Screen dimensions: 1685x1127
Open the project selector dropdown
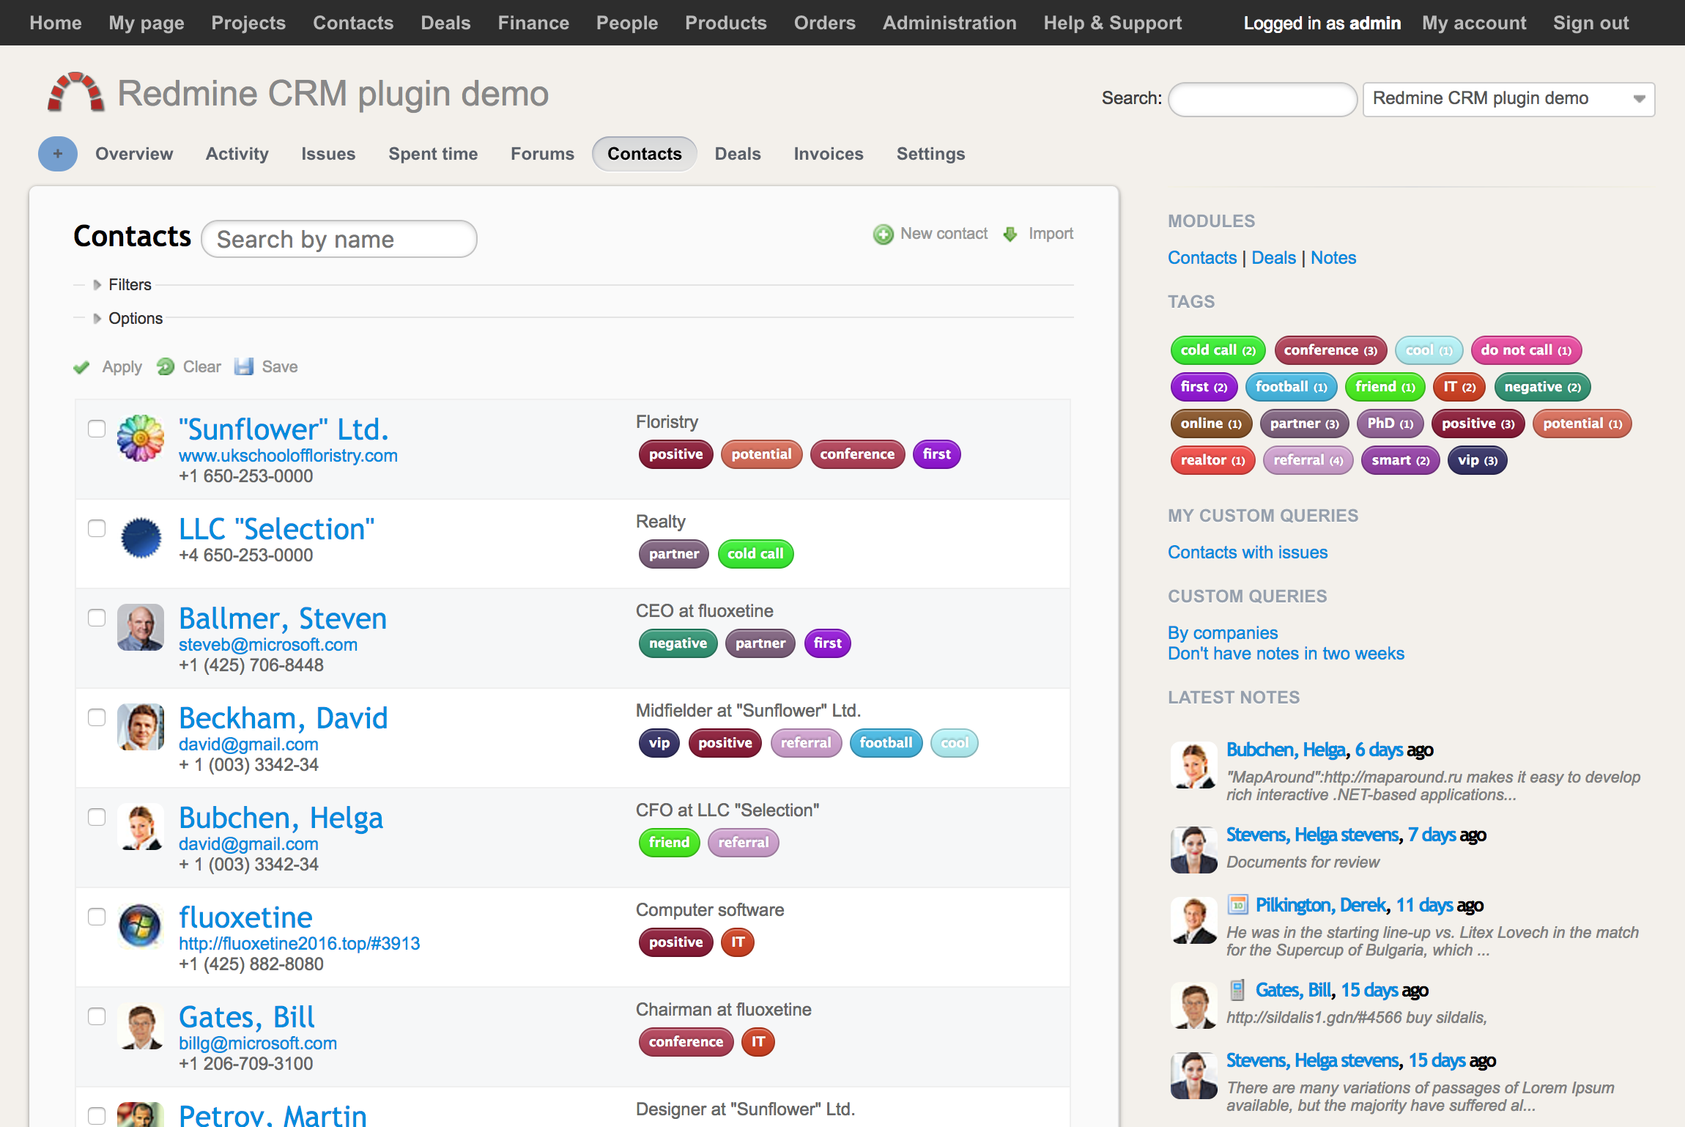point(1508,99)
